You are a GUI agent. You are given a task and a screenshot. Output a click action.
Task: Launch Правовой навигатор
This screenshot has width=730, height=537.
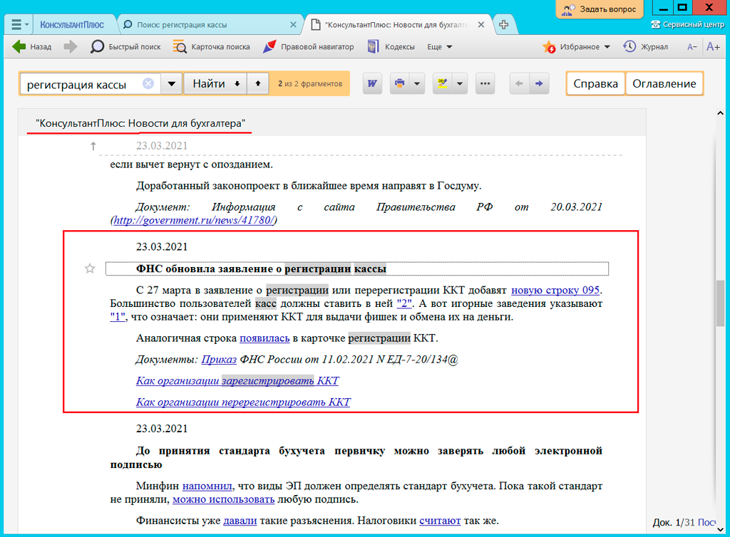pyautogui.click(x=308, y=46)
